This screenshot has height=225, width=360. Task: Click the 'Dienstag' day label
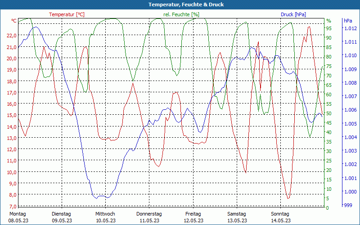pos(61,214)
